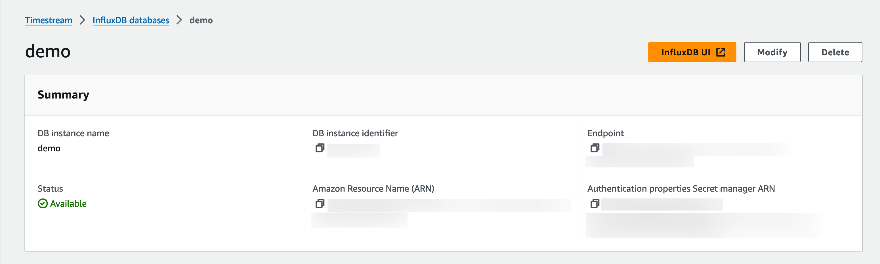Image resolution: width=880 pixels, height=264 pixels.
Task: Click the external link icon on InfluxDB UI
Action: (x=721, y=52)
